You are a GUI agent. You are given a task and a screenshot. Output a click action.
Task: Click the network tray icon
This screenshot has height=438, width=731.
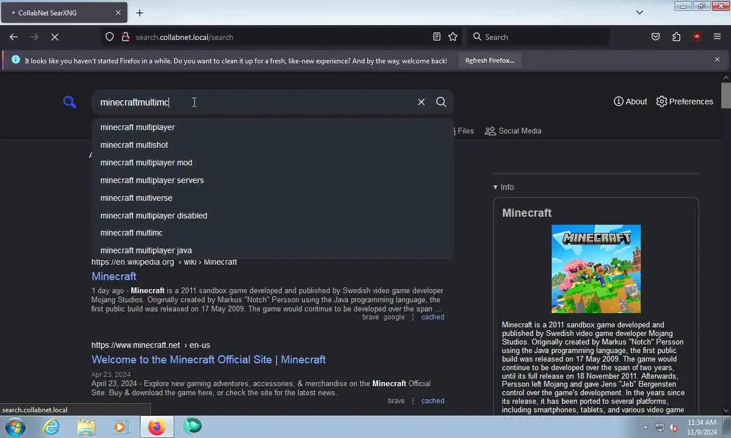[660, 427]
